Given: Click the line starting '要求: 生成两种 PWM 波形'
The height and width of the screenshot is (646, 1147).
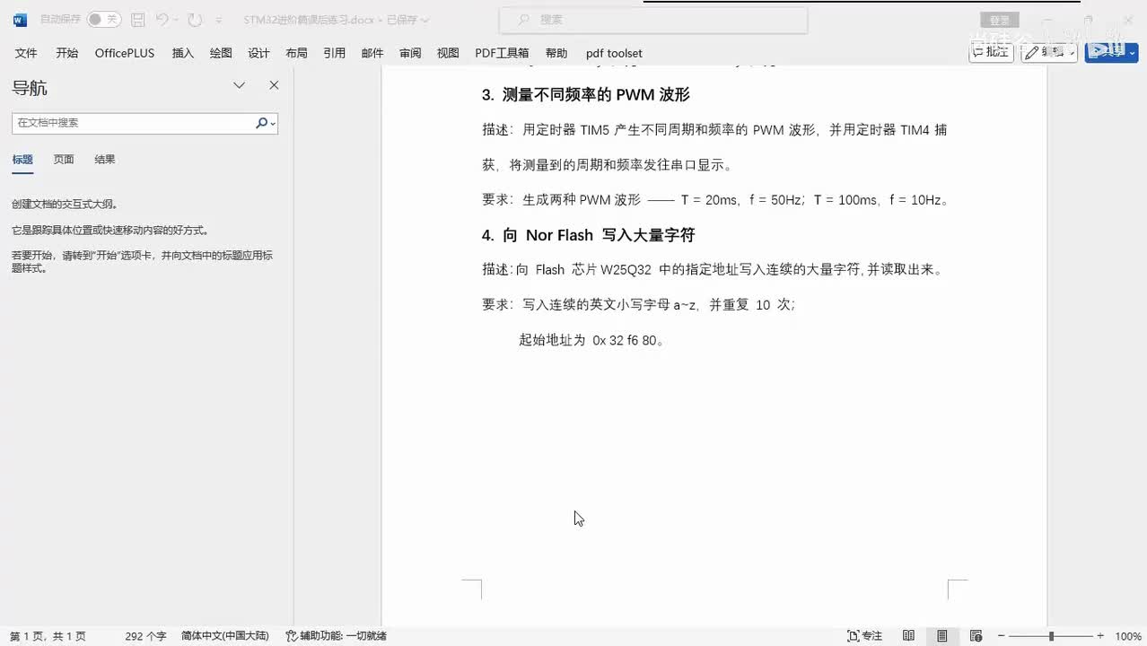Looking at the screenshot, I should [715, 200].
